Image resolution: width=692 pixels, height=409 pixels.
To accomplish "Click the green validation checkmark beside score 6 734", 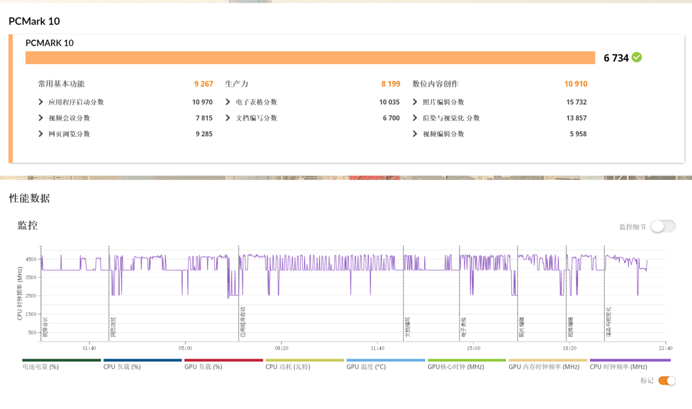I will click(636, 57).
